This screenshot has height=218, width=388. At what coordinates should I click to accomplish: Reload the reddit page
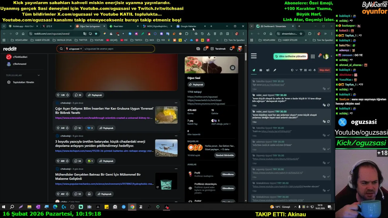point(17,34)
